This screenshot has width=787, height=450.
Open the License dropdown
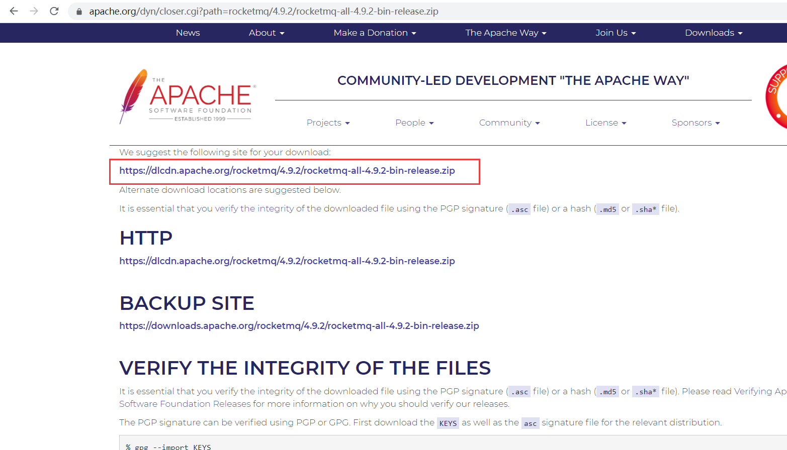pyautogui.click(x=605, y=123)
